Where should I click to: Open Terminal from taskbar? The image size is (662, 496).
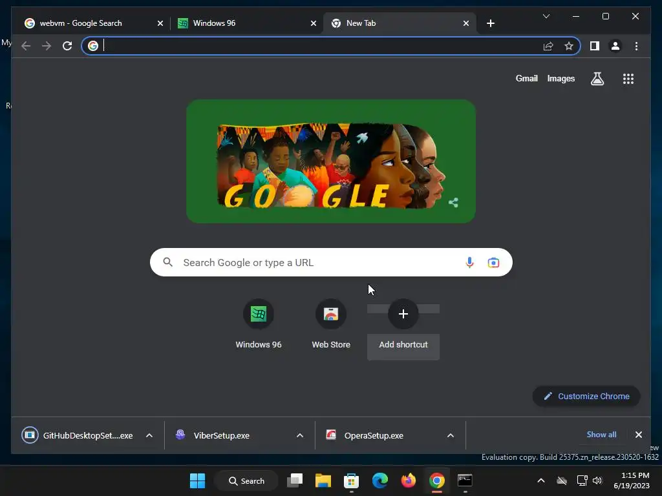coord(465,480)
